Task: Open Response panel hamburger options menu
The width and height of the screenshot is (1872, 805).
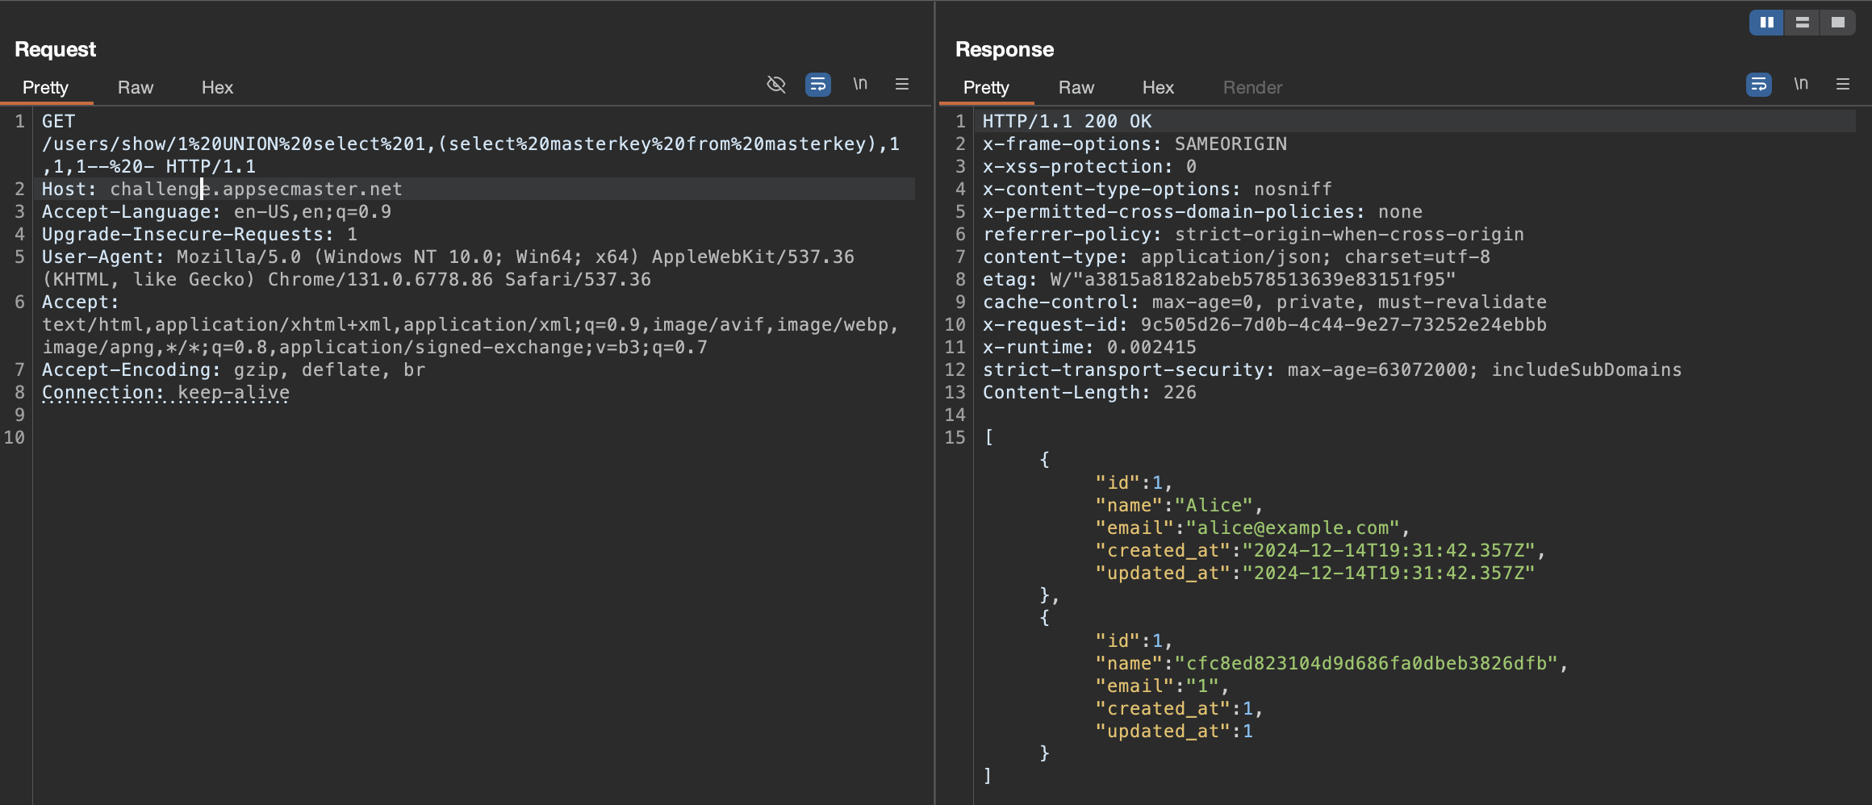Action: click(1843, 84)
